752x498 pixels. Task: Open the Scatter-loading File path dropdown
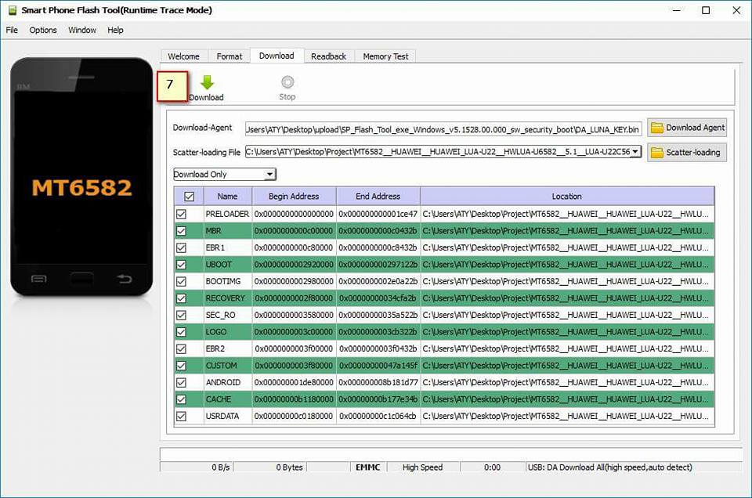point(635,151)
